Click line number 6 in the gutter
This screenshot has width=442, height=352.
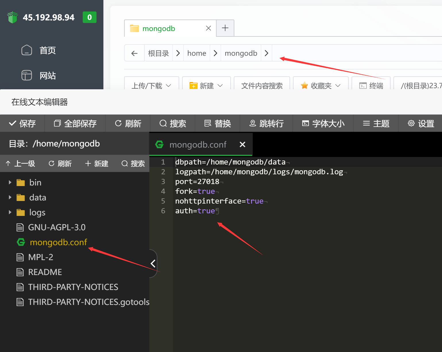[x=163, y=211]
